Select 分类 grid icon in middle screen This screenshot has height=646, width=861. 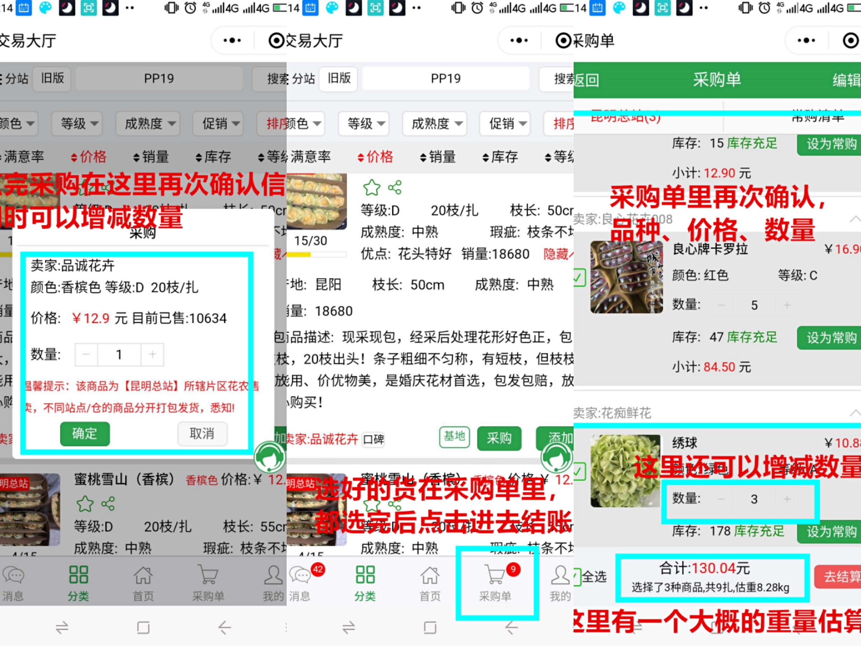pyautogui.click(x=365, y=574)
